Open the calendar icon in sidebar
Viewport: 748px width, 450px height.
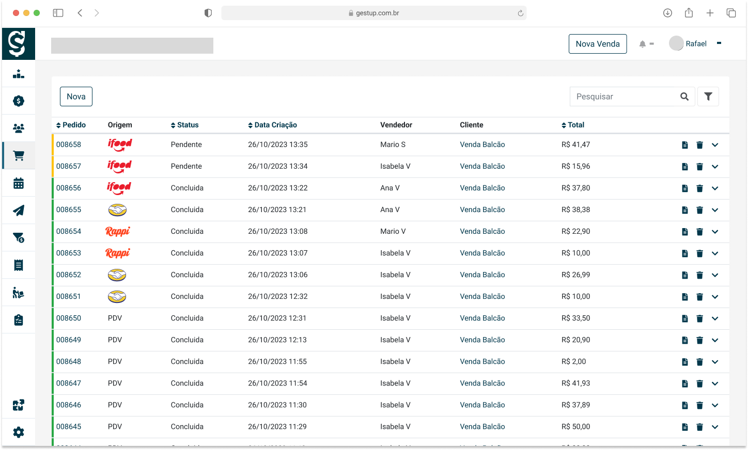coord(19,183)
